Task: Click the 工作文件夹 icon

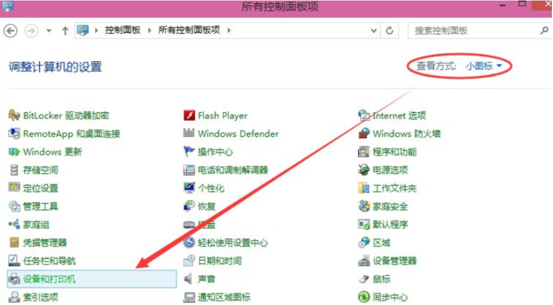Action: point(364,188)
